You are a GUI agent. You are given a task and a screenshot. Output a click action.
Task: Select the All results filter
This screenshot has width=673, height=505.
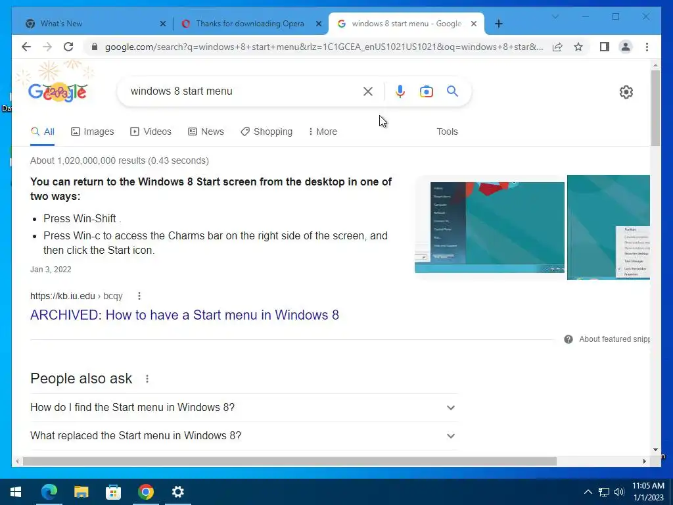(x=43, y=132)
